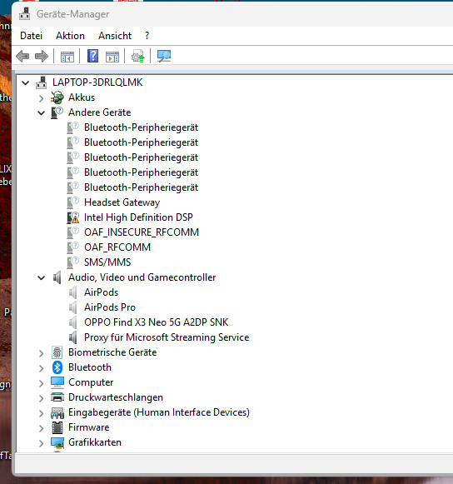Image resolution: width=453 pixels, height=484 pixels.
Task: Click the Firmware chip icon
Action: 57,427
